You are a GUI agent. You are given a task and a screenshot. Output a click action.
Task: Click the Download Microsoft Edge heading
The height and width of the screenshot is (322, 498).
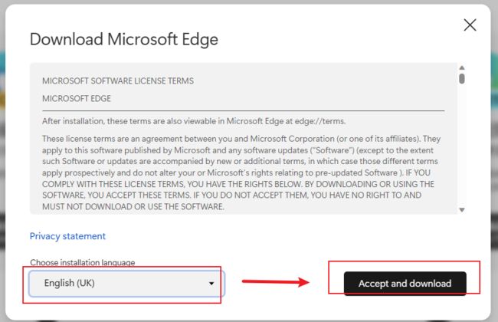point(124,39)
